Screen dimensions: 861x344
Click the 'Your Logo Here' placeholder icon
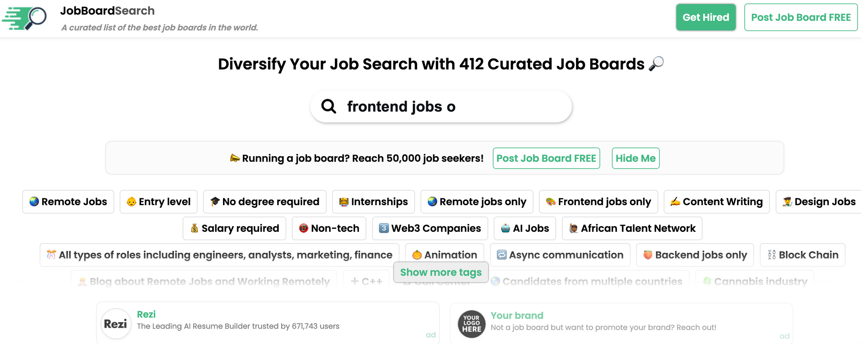(x=471, y=324)
